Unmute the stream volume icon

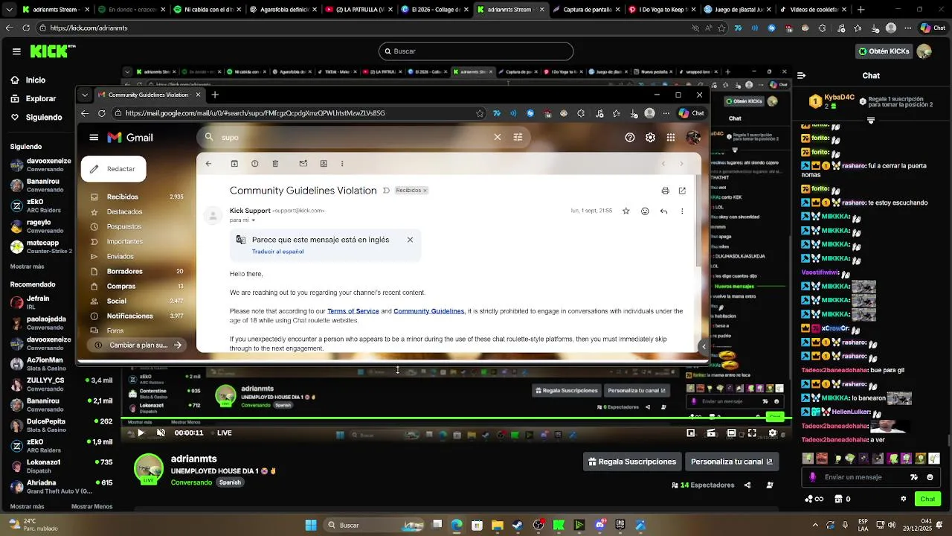point(161,433)
